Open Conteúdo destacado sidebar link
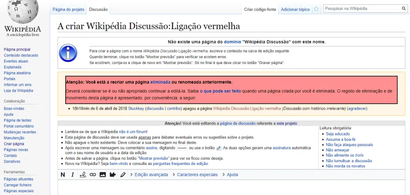410x195 pixels. 21,55
